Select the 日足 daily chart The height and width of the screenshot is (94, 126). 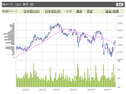69,11
